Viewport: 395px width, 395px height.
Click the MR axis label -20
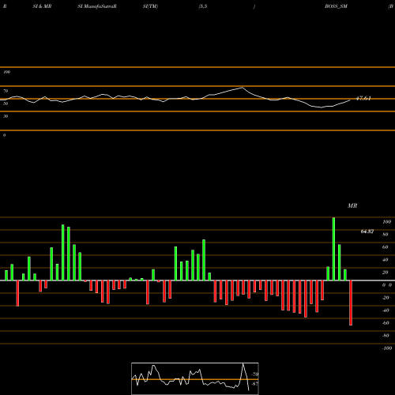pos(386,298)
